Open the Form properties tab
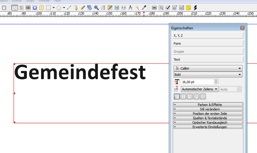This screenshot has width=257, height=153. [208, 44]
